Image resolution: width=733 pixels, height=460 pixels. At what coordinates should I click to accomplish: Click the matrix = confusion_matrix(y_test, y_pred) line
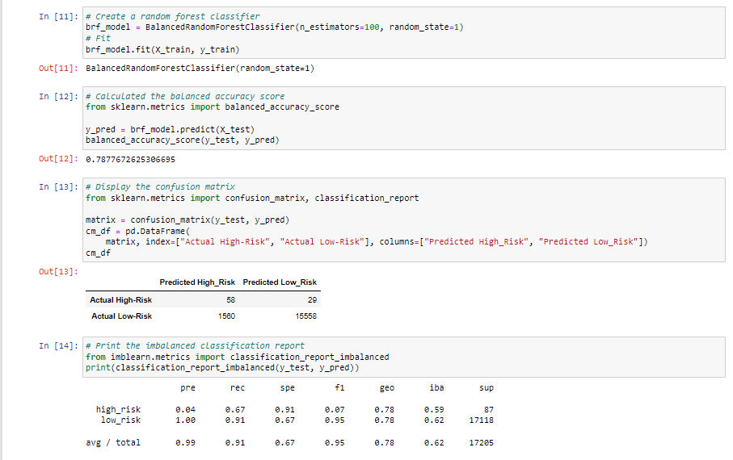pyautogui.click(x=187, y=220)
